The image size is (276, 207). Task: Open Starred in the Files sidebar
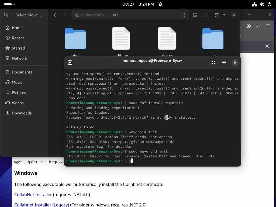[25, 48]
